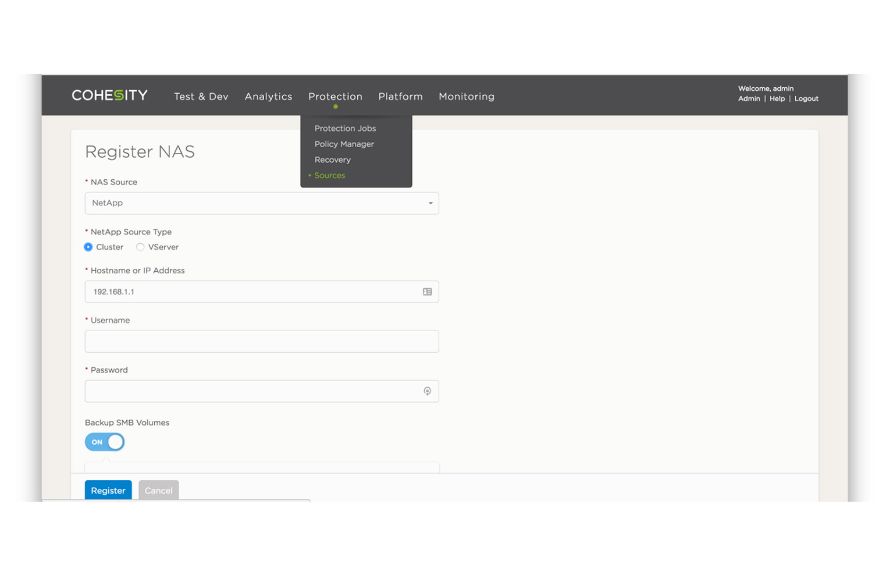Turn off Backup SMB Volumes toggle
Screen dimensions: 893x582
tap(105, 442)
